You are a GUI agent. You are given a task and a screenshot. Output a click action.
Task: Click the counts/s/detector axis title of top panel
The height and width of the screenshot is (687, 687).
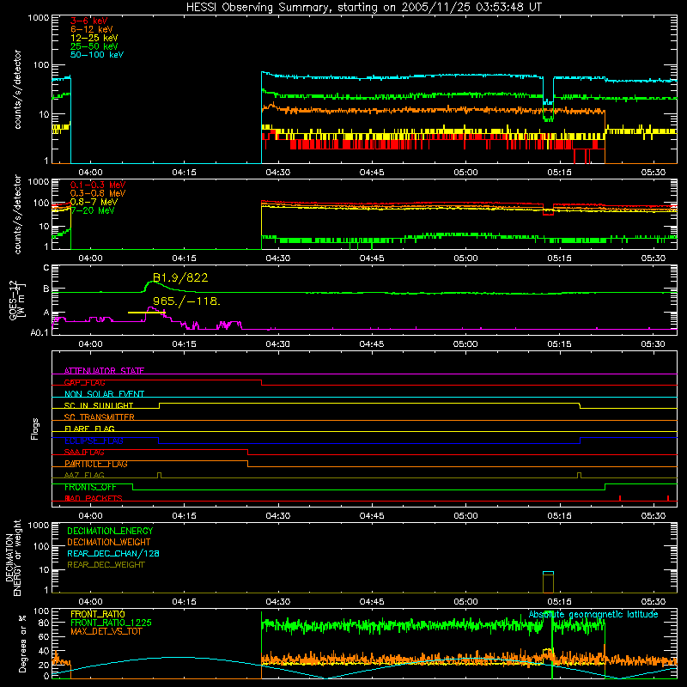pos(17,89)
